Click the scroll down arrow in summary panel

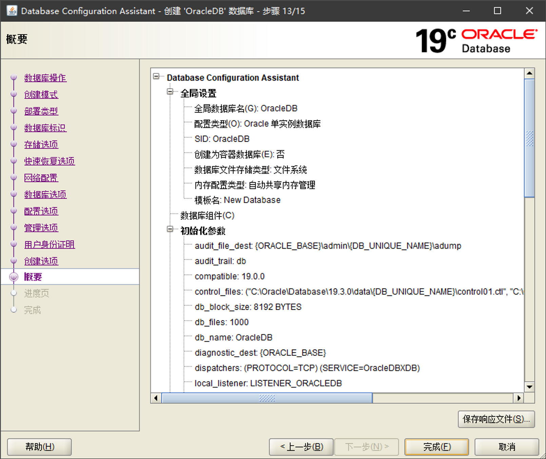tap(529, 387)
